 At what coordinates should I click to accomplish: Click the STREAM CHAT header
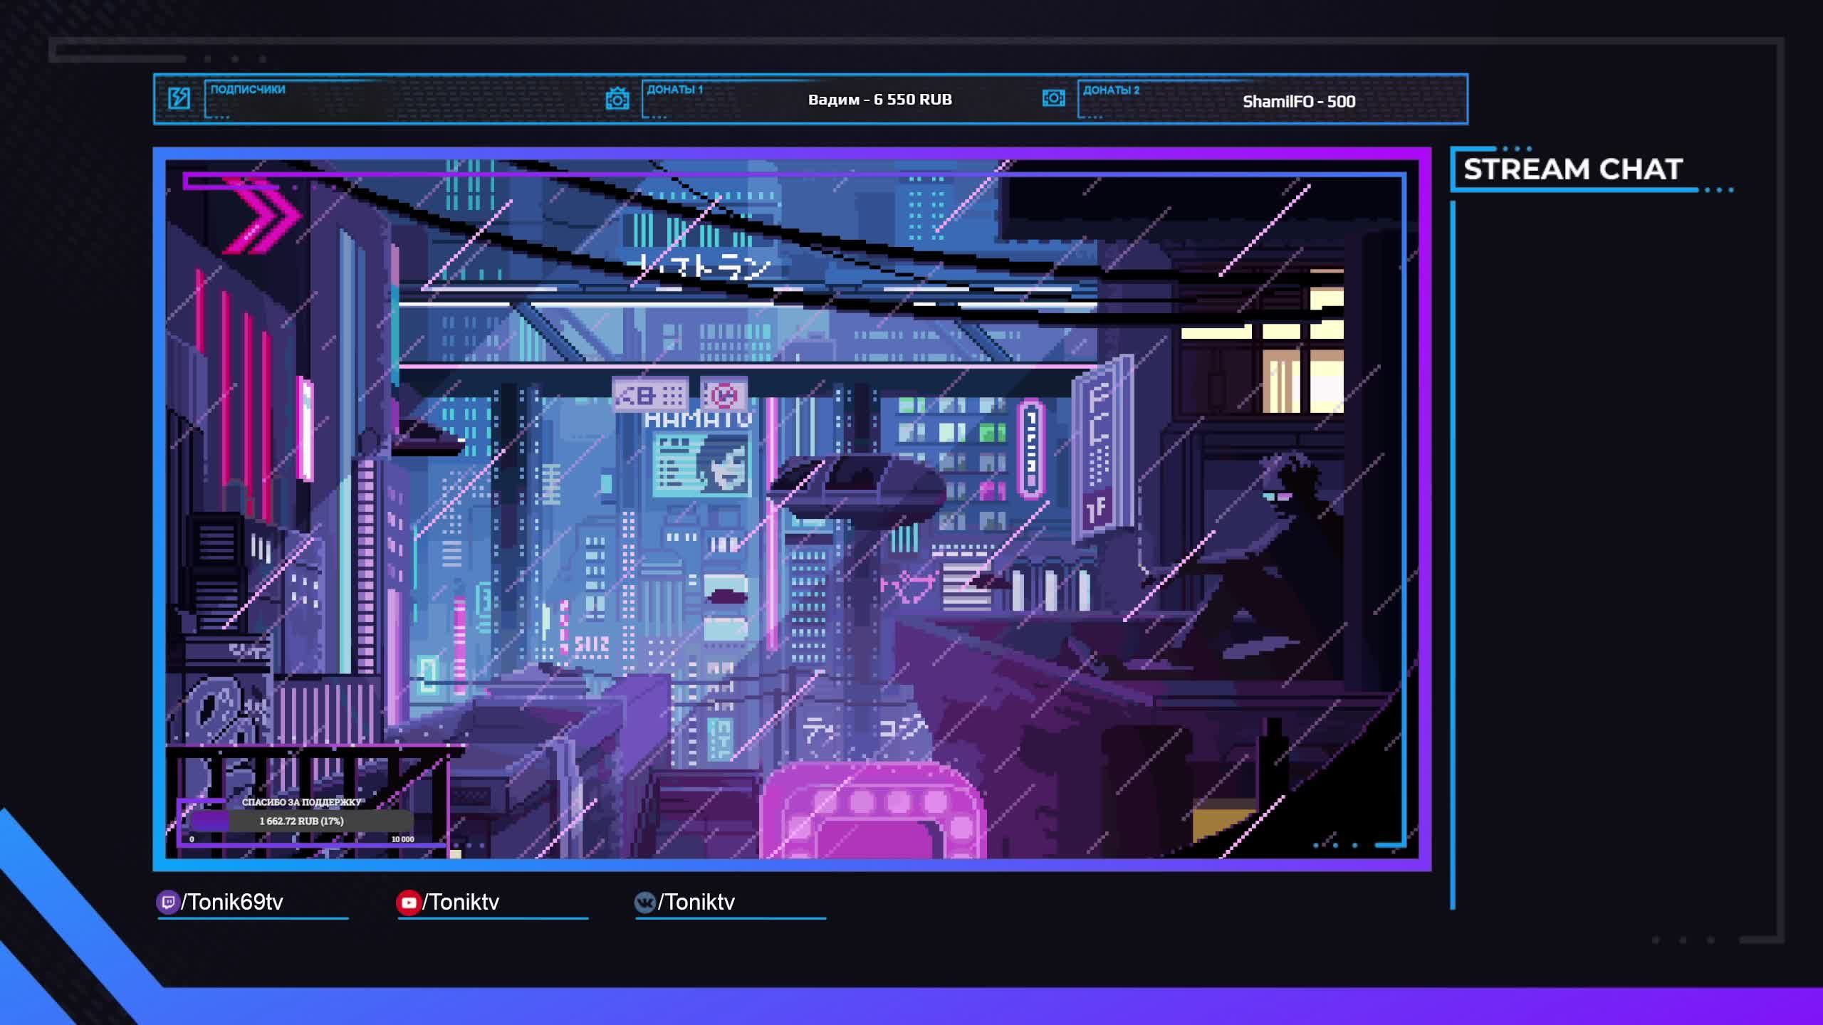pos(1572,169)
